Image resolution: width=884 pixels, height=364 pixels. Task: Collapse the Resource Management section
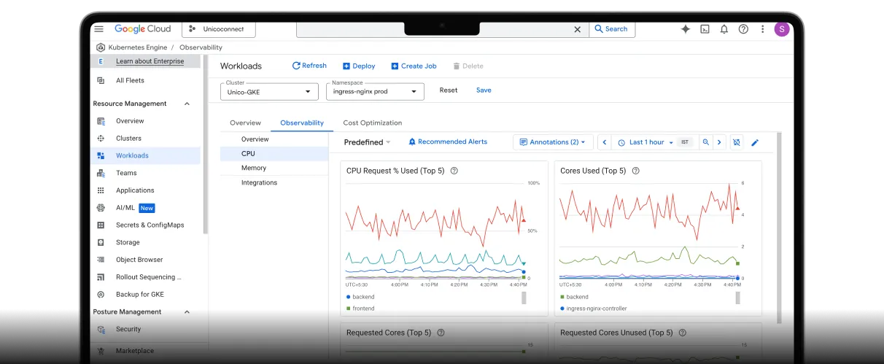(x=187, y=104)
